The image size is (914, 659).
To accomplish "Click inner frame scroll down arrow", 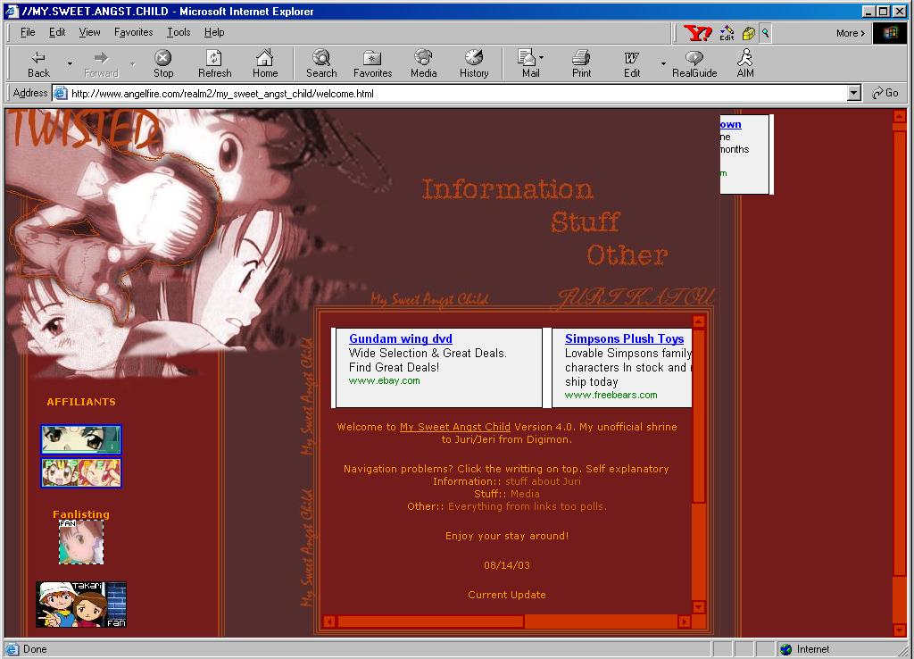I will point(699,607).
